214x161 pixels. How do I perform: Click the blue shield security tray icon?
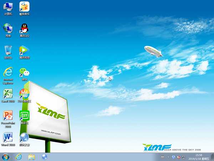(x=173, y=157)
